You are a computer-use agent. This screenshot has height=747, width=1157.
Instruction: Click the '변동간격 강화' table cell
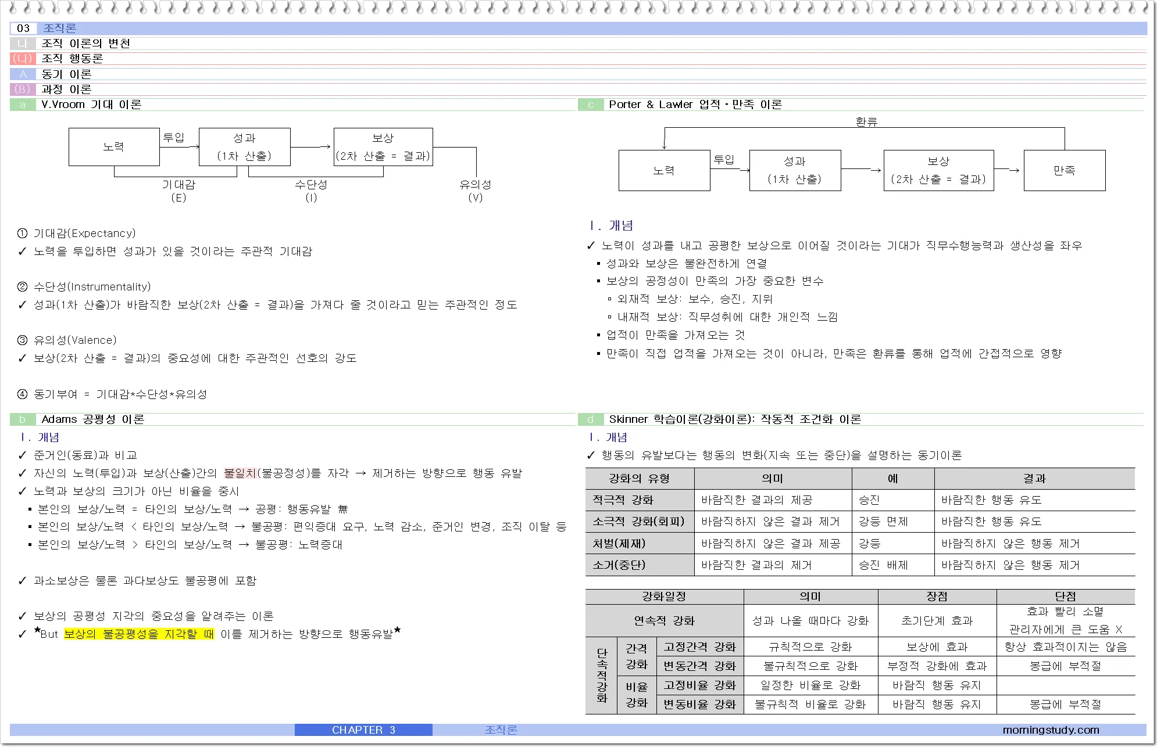[x=700, y=666]
